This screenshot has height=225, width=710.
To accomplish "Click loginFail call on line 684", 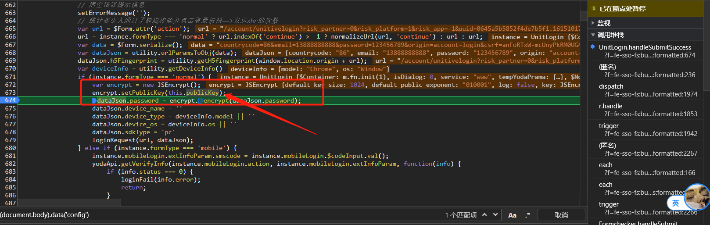I will (x=137, y=179).
